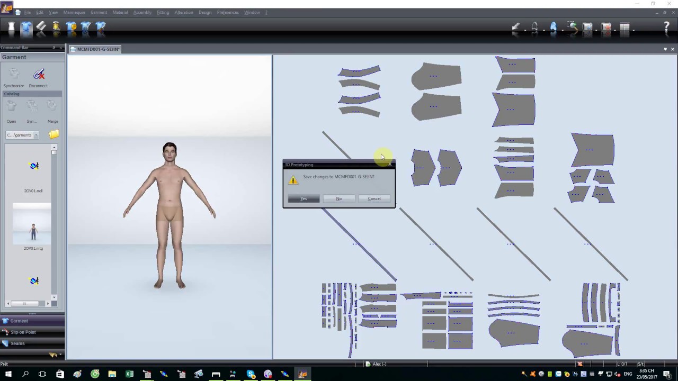Screen dimensions: 678x381
Task: Click the yellow browse folder icon
Action: [54, 134]
